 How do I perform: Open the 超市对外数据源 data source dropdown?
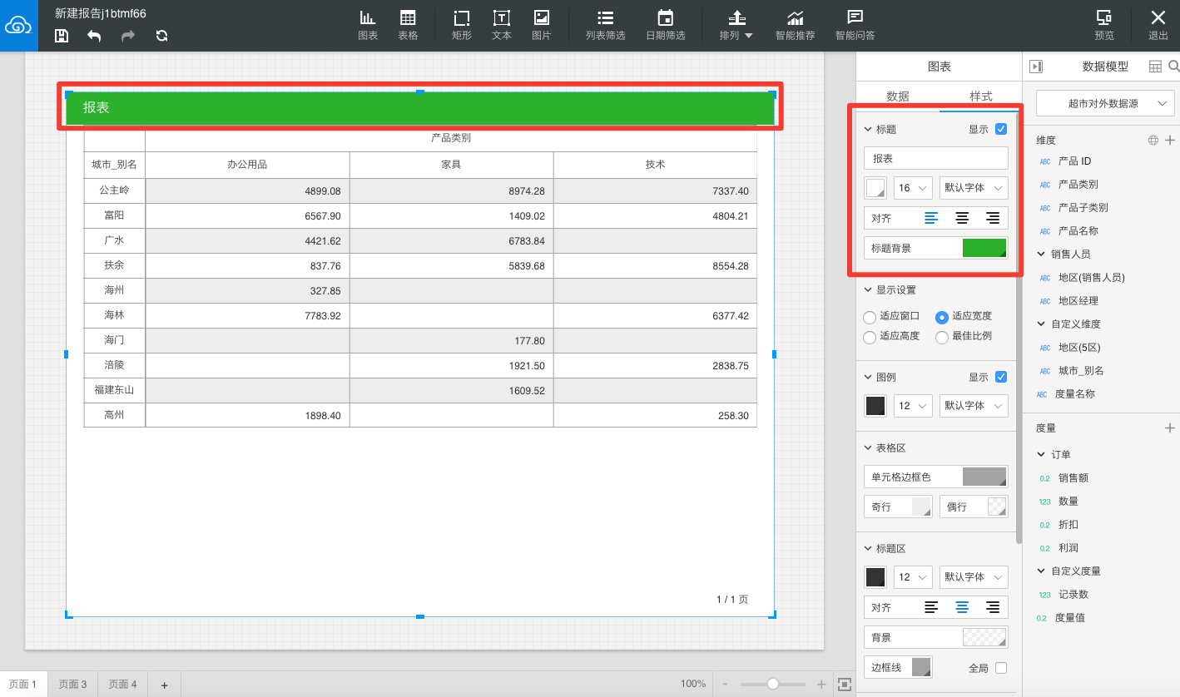[x=1103, y=103]
